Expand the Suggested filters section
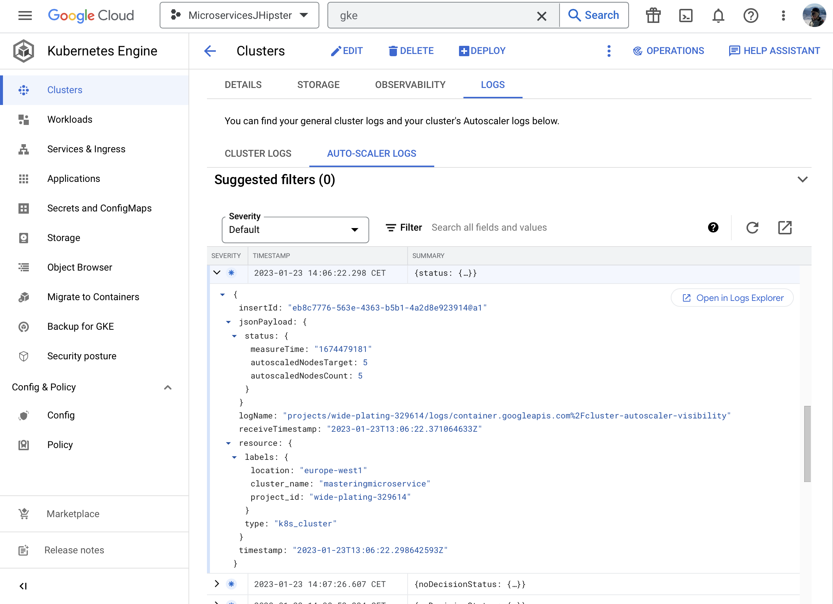Image resolution: width=833 pixels, height=604 pixels. coord(802,180)
